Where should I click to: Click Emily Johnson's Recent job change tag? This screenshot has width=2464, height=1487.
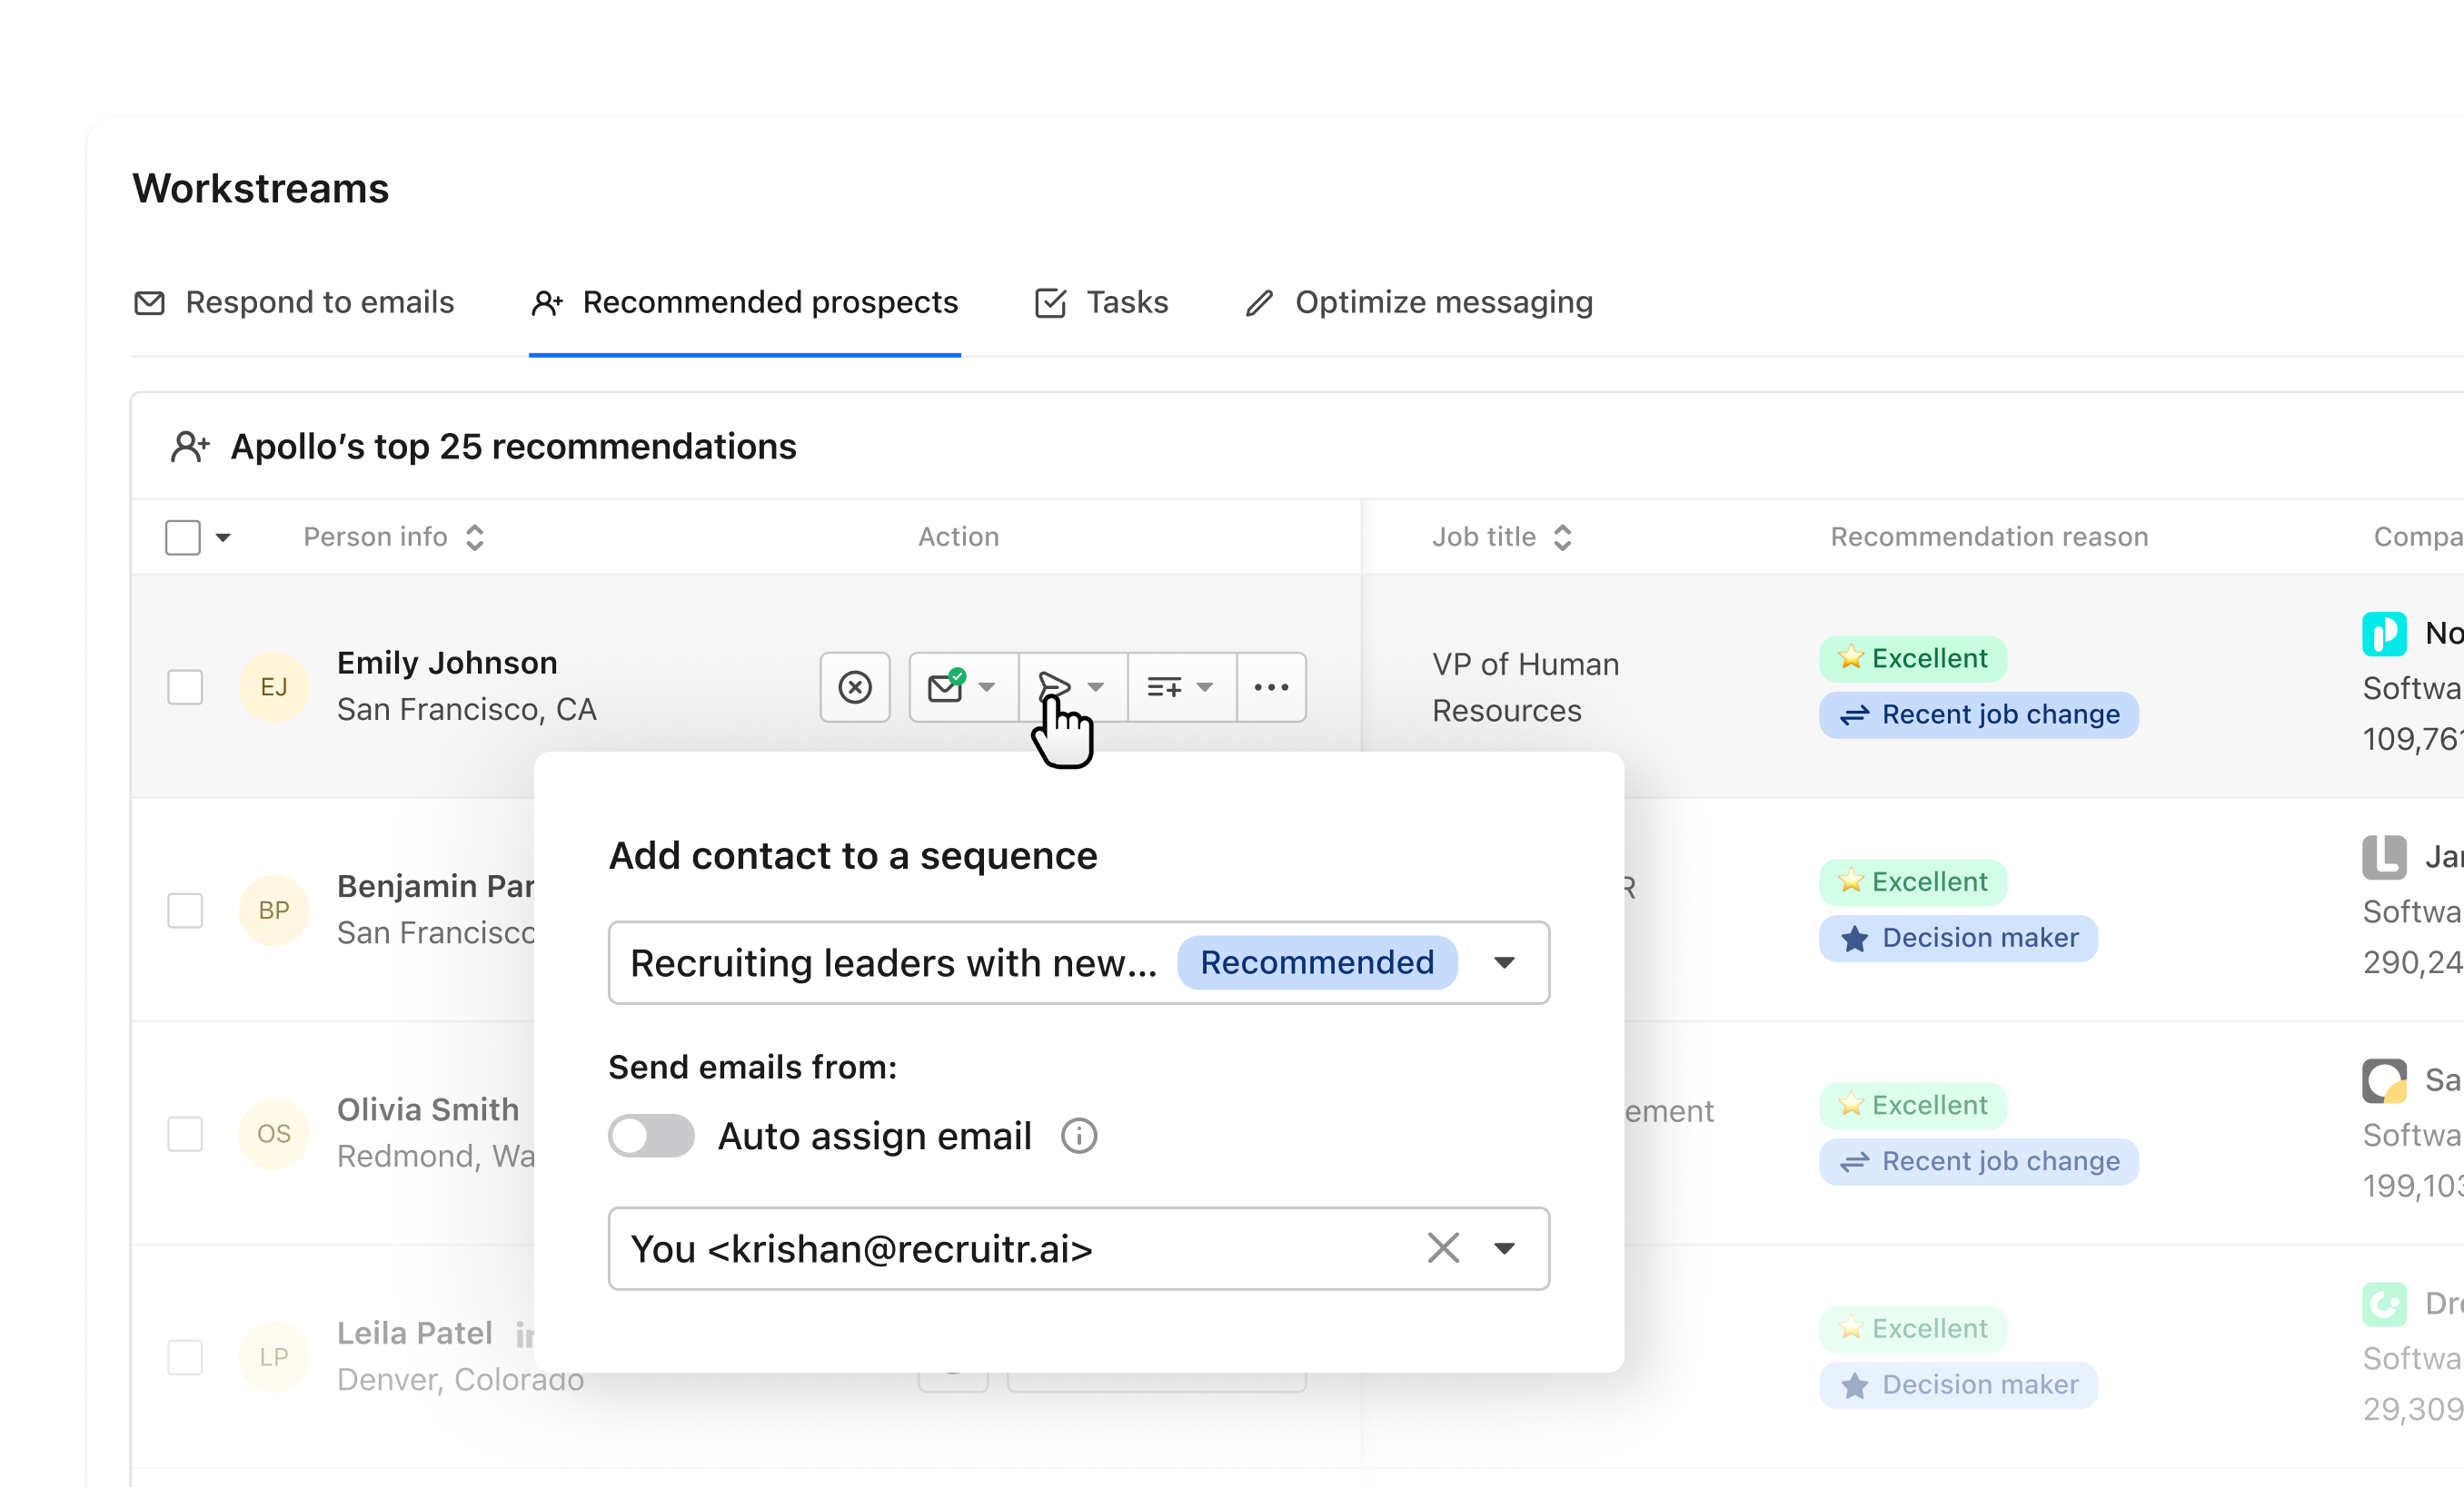(x=1978, y=714)
